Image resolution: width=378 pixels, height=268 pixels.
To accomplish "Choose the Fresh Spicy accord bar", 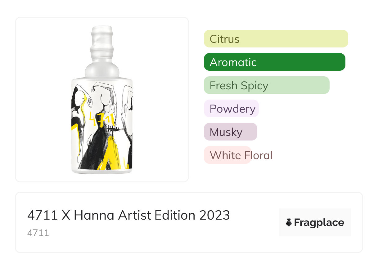I will click(x=266, y=85).
